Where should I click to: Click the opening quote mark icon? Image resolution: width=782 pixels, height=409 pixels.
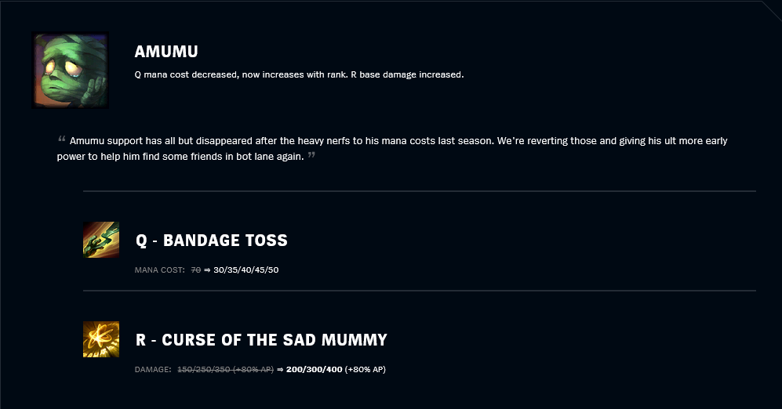tap(62, 139)
